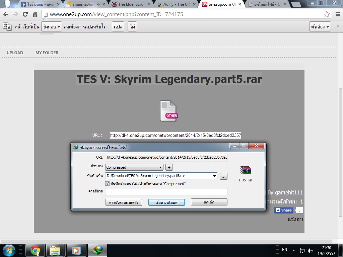Click the gamehit111 uploader name
The width and height of the screenshot is (343, 257).
coord(289,192)
